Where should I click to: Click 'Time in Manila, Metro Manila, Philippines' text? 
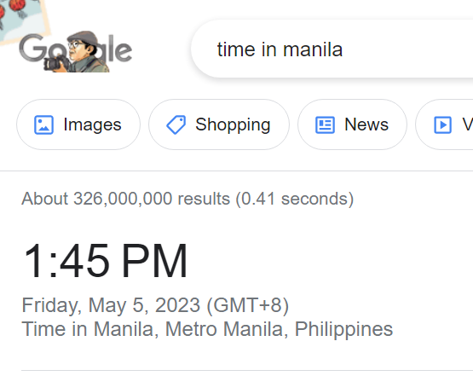(207, 329)
